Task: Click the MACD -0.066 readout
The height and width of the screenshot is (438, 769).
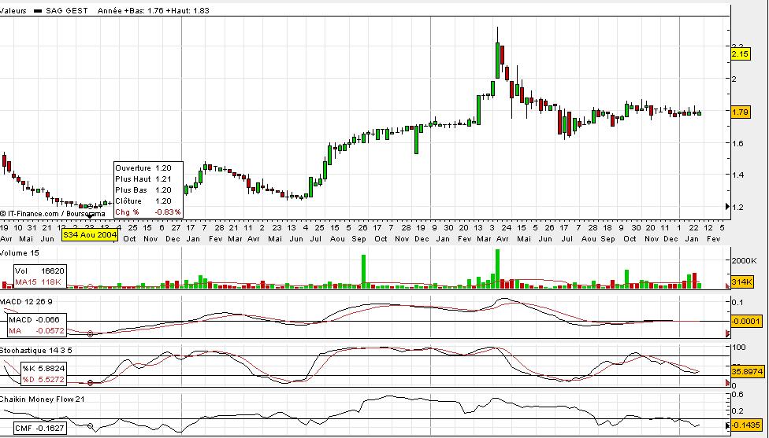Action: pos(35,319)
